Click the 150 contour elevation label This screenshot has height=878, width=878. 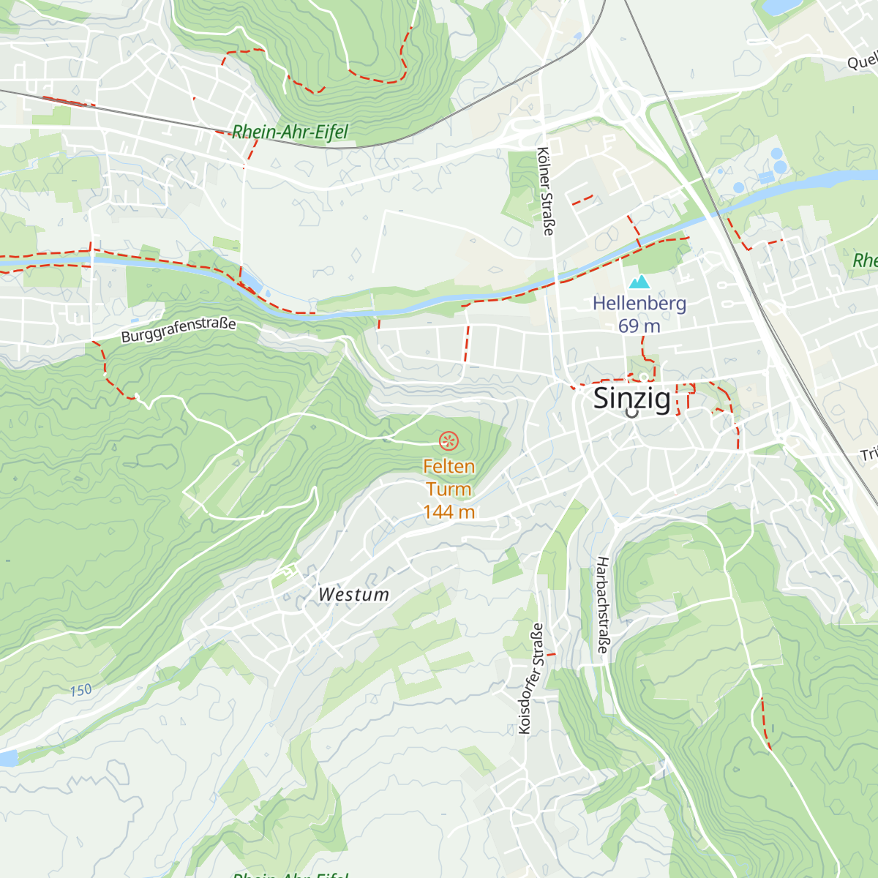(x=81, y=690)
